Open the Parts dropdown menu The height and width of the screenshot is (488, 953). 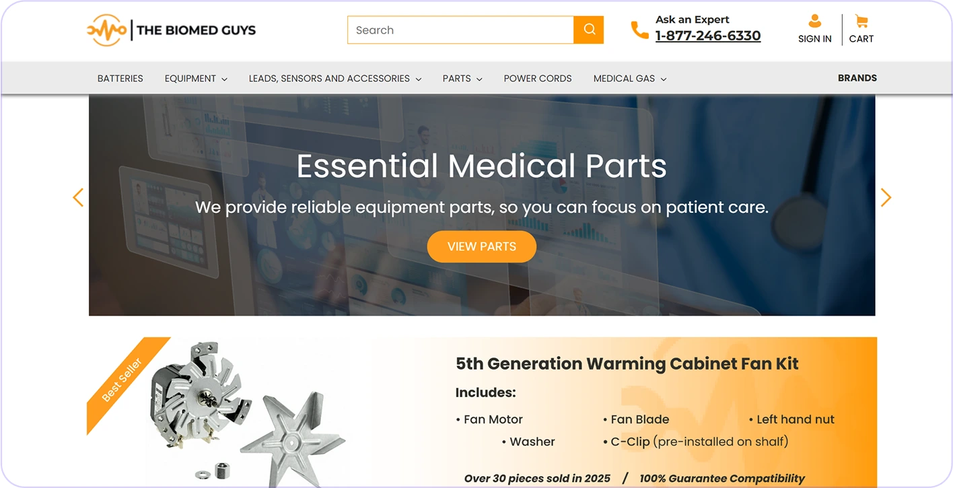pos(462,79)
